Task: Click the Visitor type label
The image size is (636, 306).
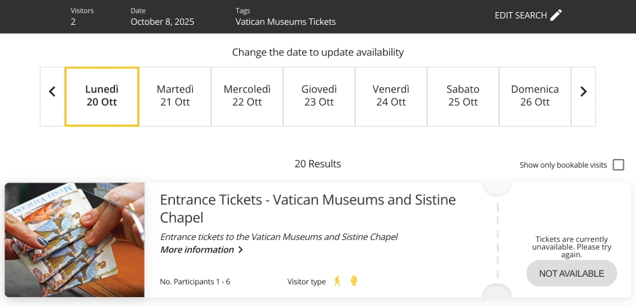Action: tap(307, 282)
